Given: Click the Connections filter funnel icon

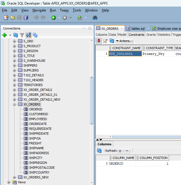Looking at the screenshot, I should [x=22, y=35].
